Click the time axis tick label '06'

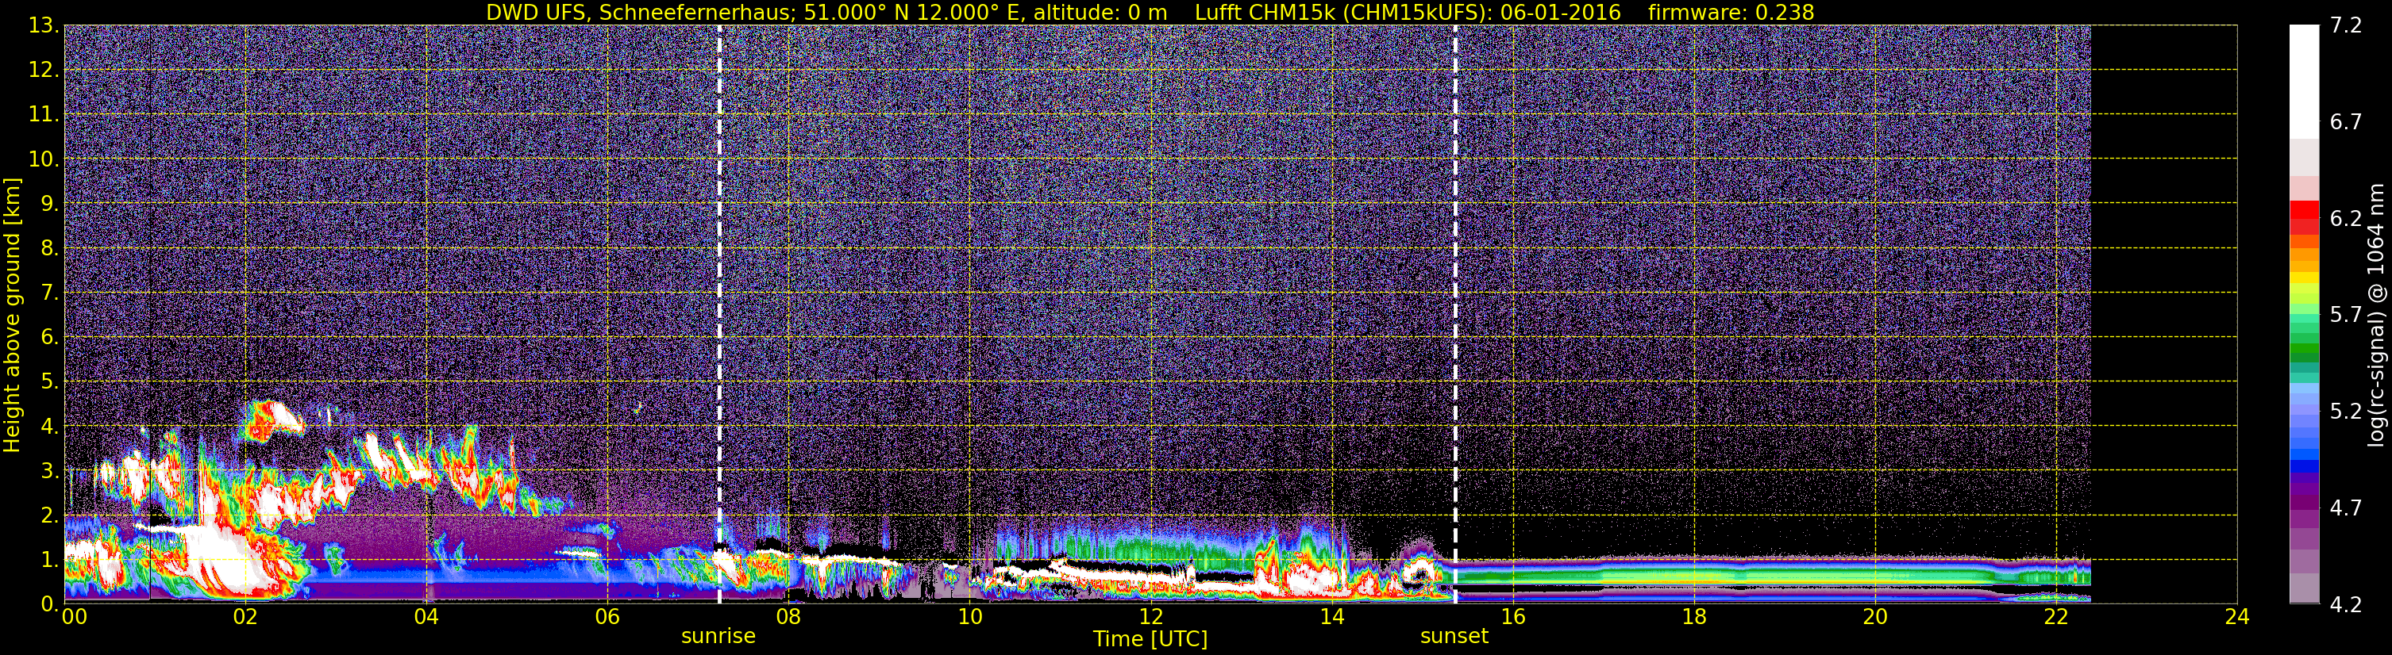pyautogui.click(x=607, y=617)
